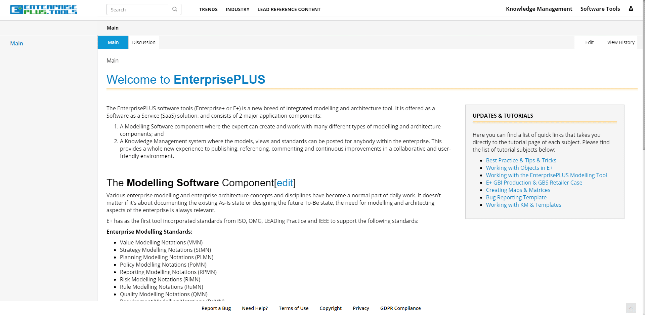Open Privacy footer link
The height and width of the screenshot is (315, 645).
pos(361,308)
